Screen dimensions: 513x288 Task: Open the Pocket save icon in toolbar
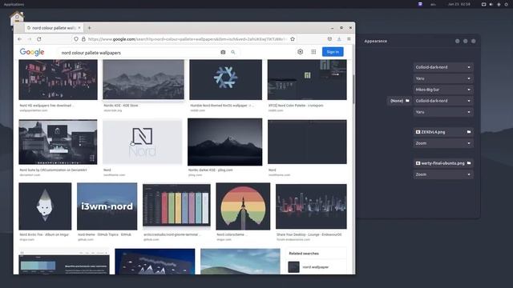[329, 39]
